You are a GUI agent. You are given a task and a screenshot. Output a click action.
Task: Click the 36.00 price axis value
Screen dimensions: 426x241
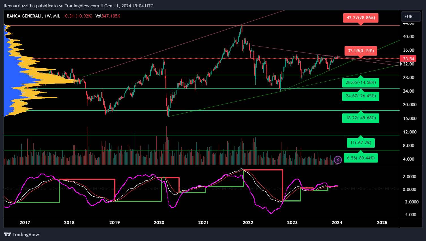point(409,50)
